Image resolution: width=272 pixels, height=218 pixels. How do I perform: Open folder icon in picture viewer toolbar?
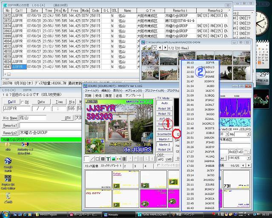149,48
